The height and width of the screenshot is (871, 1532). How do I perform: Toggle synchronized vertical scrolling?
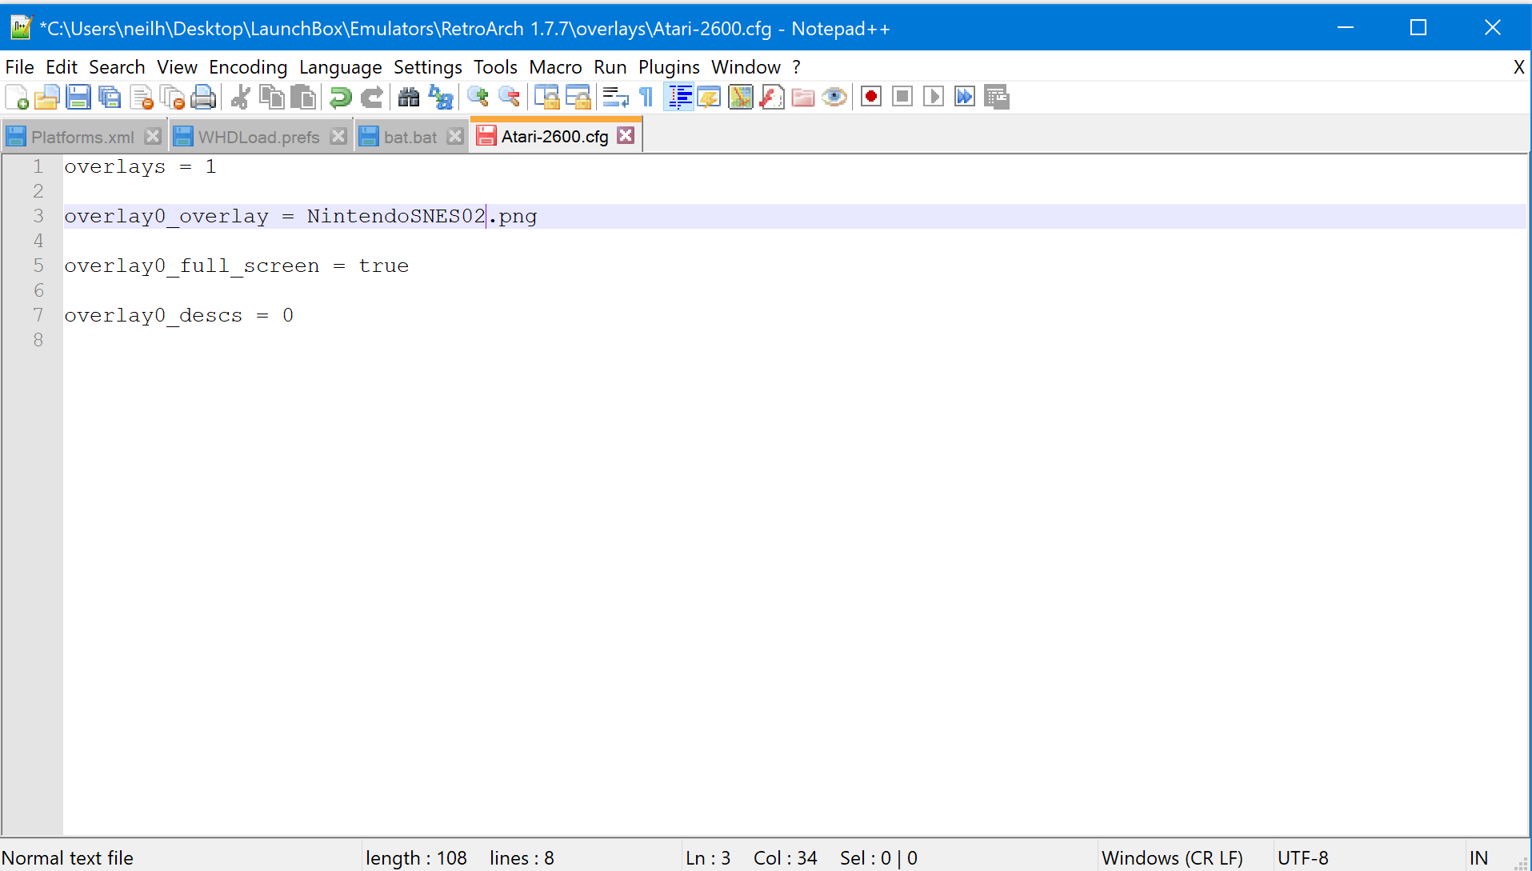click(547, 97)
